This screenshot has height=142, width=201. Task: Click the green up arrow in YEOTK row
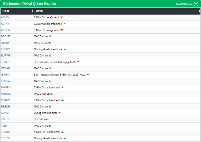point(65,138)
